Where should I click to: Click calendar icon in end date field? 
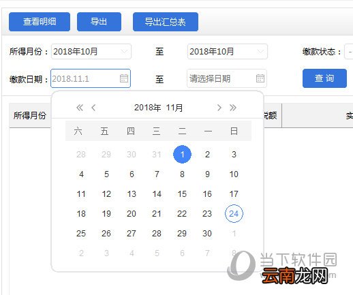click(260, 78)
